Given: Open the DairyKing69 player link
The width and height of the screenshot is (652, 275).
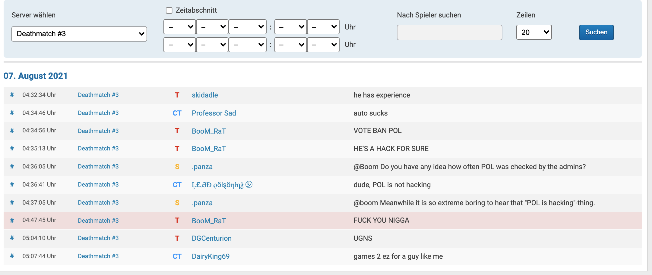Looking at the screenshot, I should 210,256.
